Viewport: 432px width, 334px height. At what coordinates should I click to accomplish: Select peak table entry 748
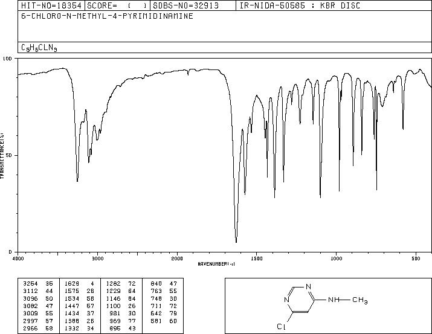pyautogui.click(x=156, y=298)
